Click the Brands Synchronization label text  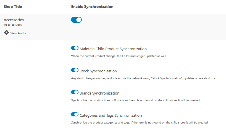99,93
